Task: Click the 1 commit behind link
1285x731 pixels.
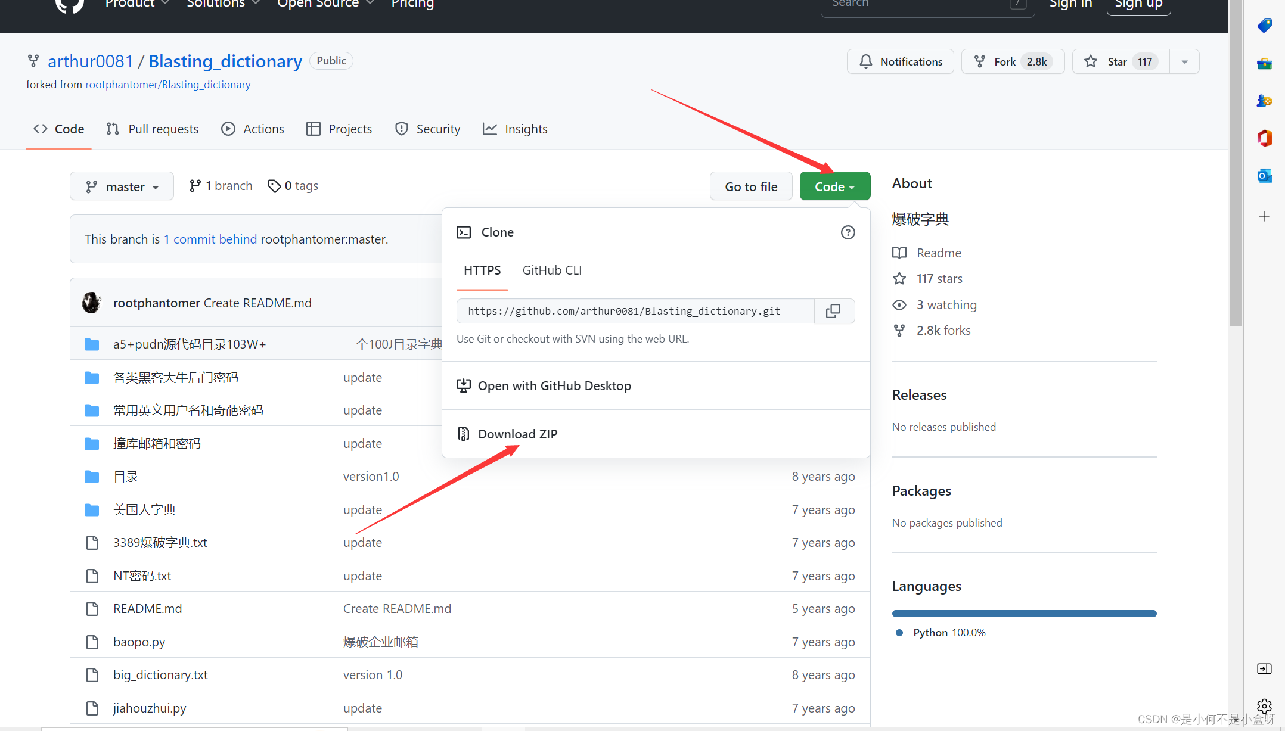Action: 210,239
